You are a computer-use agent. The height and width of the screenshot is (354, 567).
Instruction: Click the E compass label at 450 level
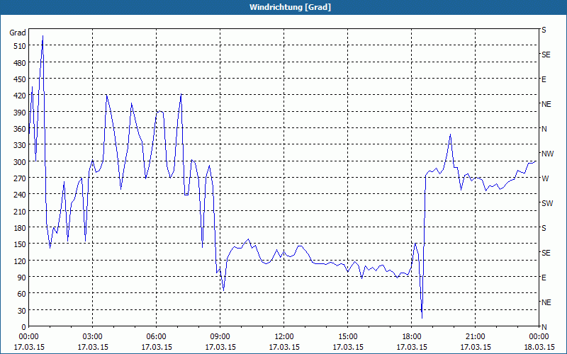click(544, 79)
